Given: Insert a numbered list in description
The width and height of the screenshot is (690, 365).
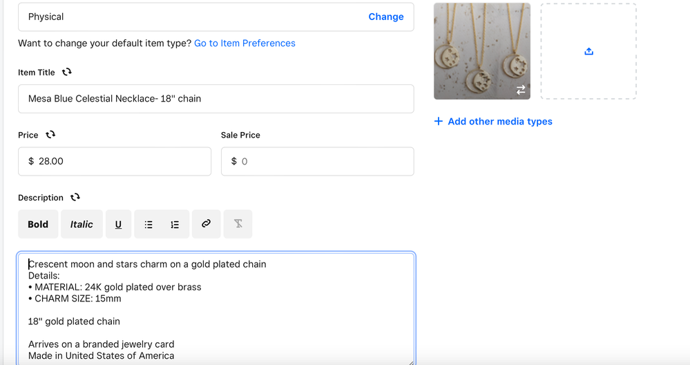Looking at the screenshot, I should (x=175, y=224).
